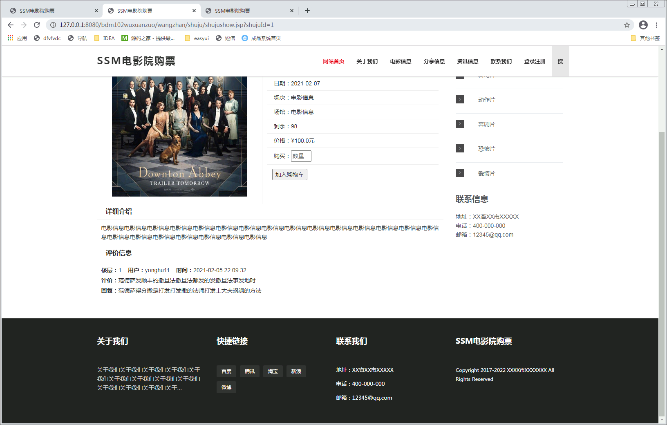Open the 源码之家 bookmark
Screen dimensions: 667x425
click(148, 38)
